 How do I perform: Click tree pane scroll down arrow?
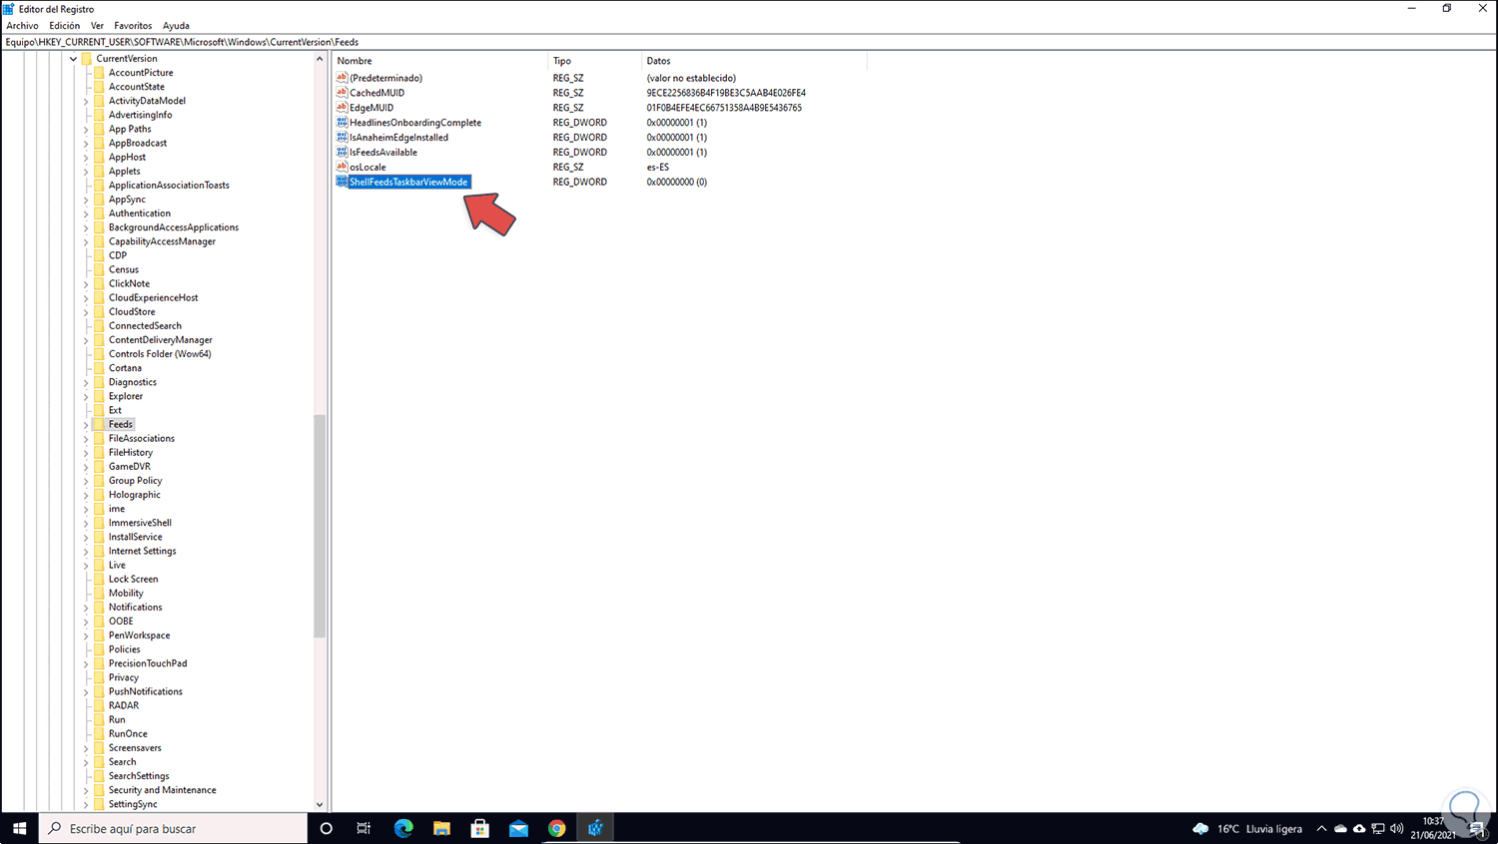pyautogui.click(x=320, y=804)
